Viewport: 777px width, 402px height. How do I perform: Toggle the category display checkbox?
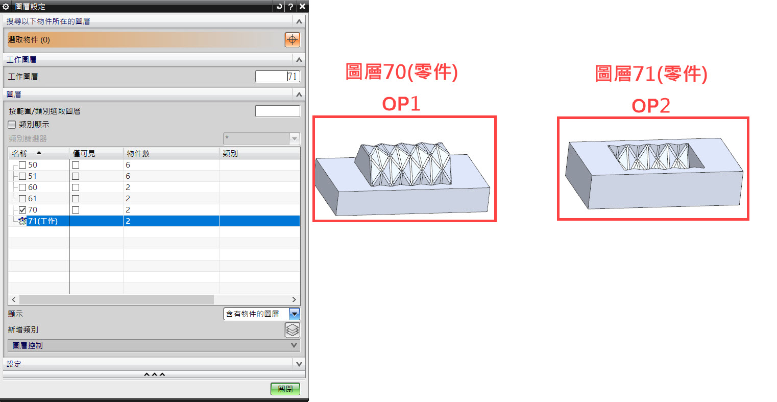pos(12,125)
